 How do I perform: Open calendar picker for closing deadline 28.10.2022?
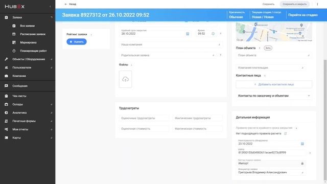pyautogui.click(x=188, y=34)
